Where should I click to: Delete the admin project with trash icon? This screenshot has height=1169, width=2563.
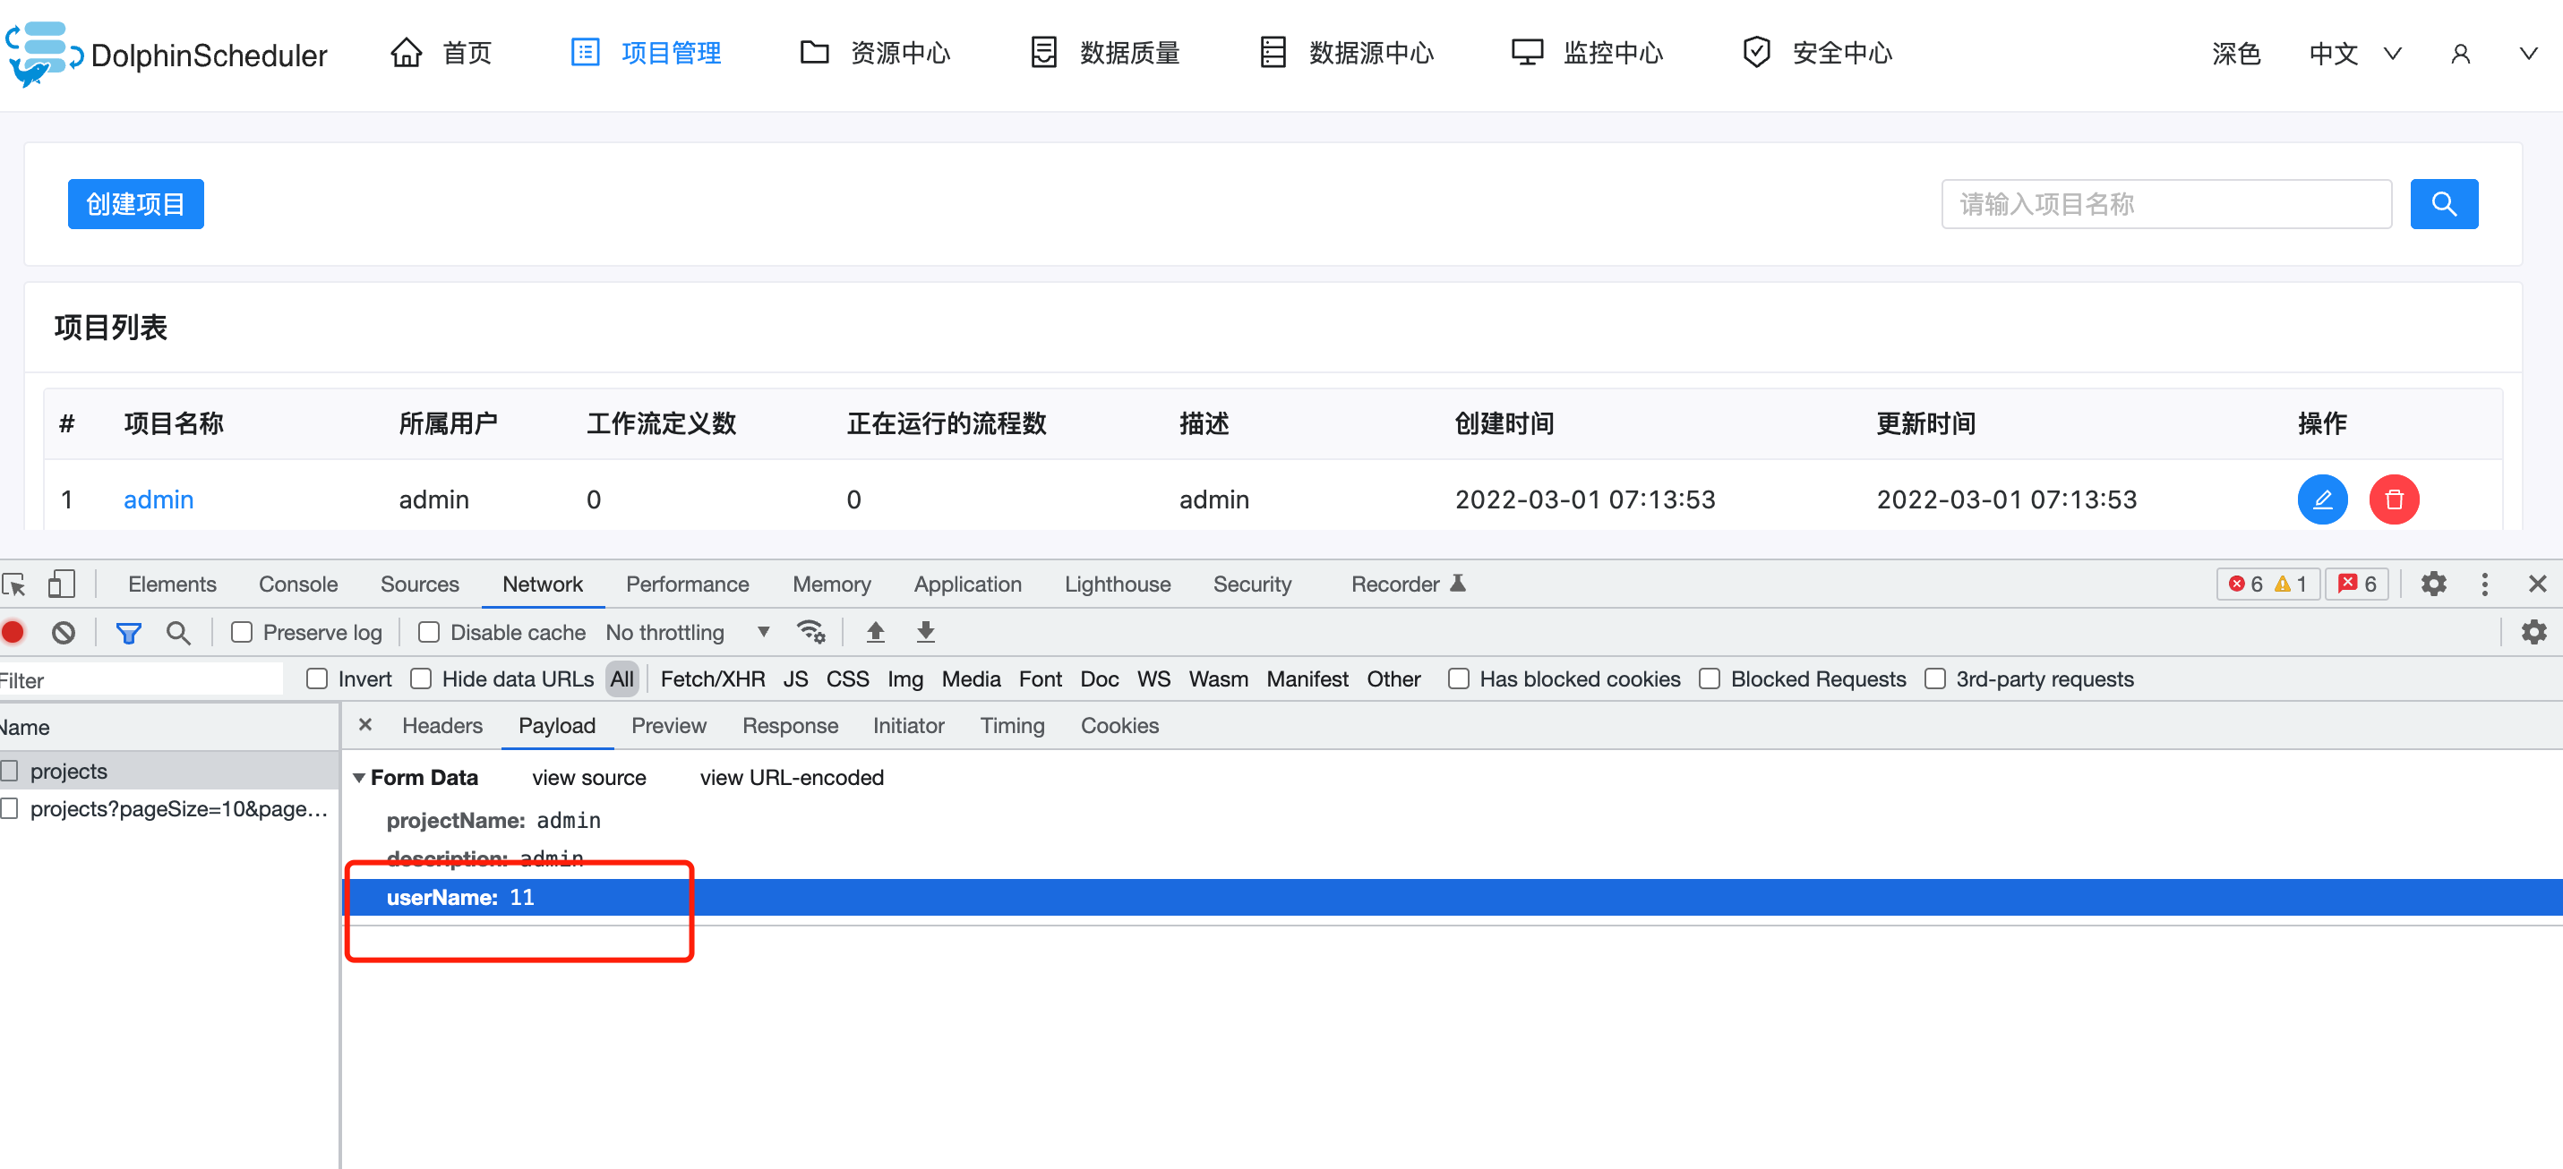click(x=2395, y=499)
